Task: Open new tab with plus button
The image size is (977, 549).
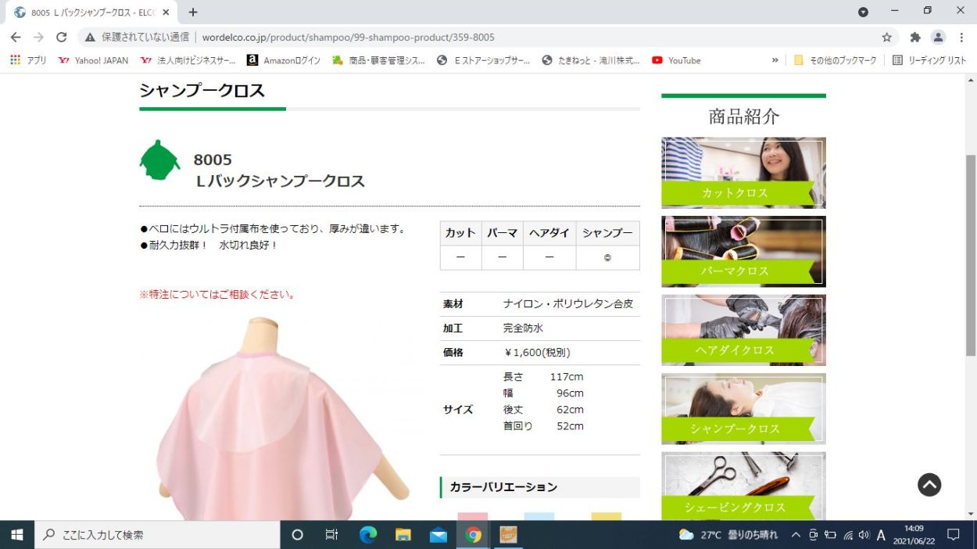Action: click(x=193, y=12)
